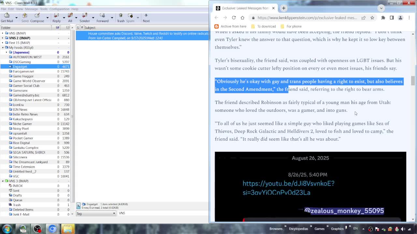Collapse the My Feeds (RSSyl) tree
This screenshot has height=234, width=417.
[3, 47]
